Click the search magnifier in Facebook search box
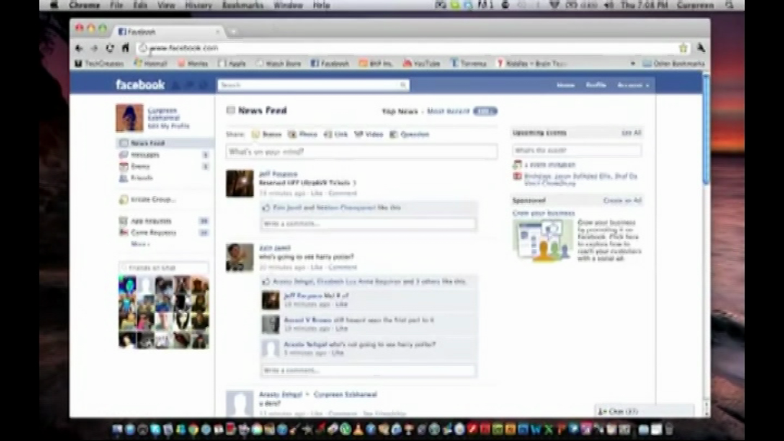The height and width of the screenshot is (441, 784). [x=403, y=86]
